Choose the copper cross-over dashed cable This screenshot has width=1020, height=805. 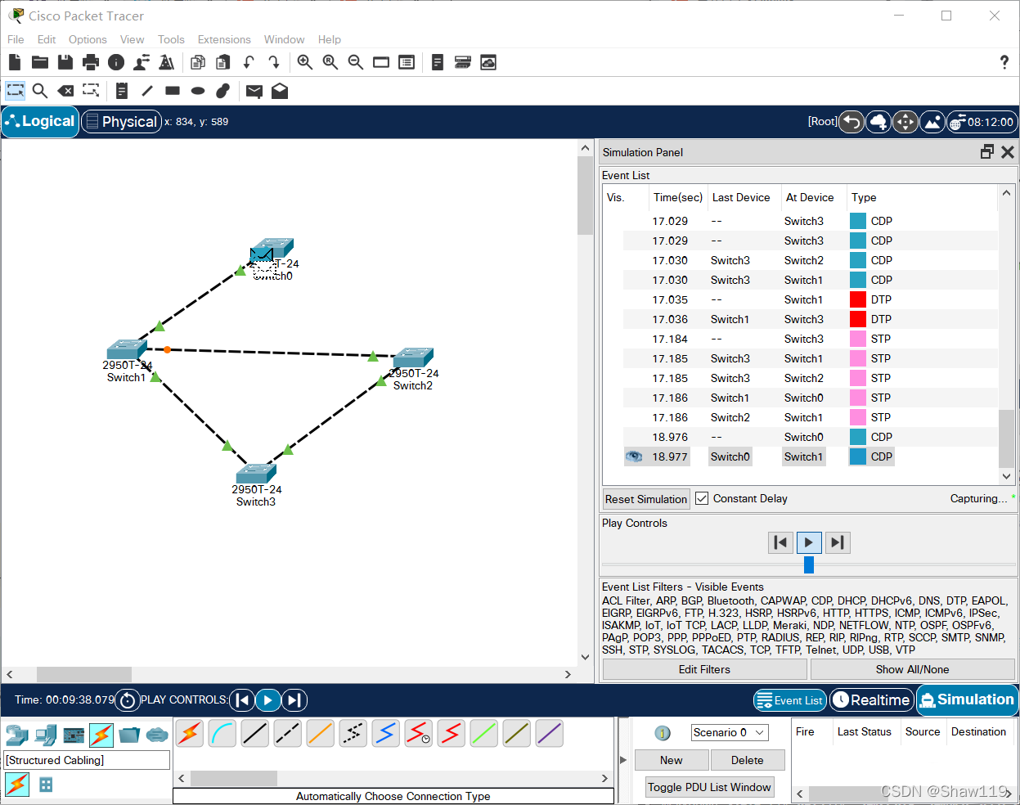[287, 733]
